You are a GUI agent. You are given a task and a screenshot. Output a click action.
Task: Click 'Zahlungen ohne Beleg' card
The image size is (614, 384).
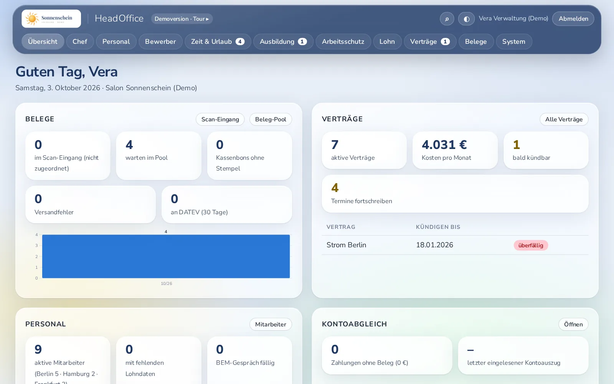click(x=387, y=356)
